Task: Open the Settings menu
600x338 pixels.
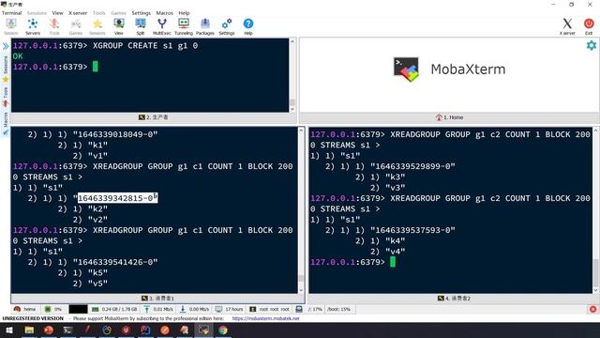Action: (142, 12)
